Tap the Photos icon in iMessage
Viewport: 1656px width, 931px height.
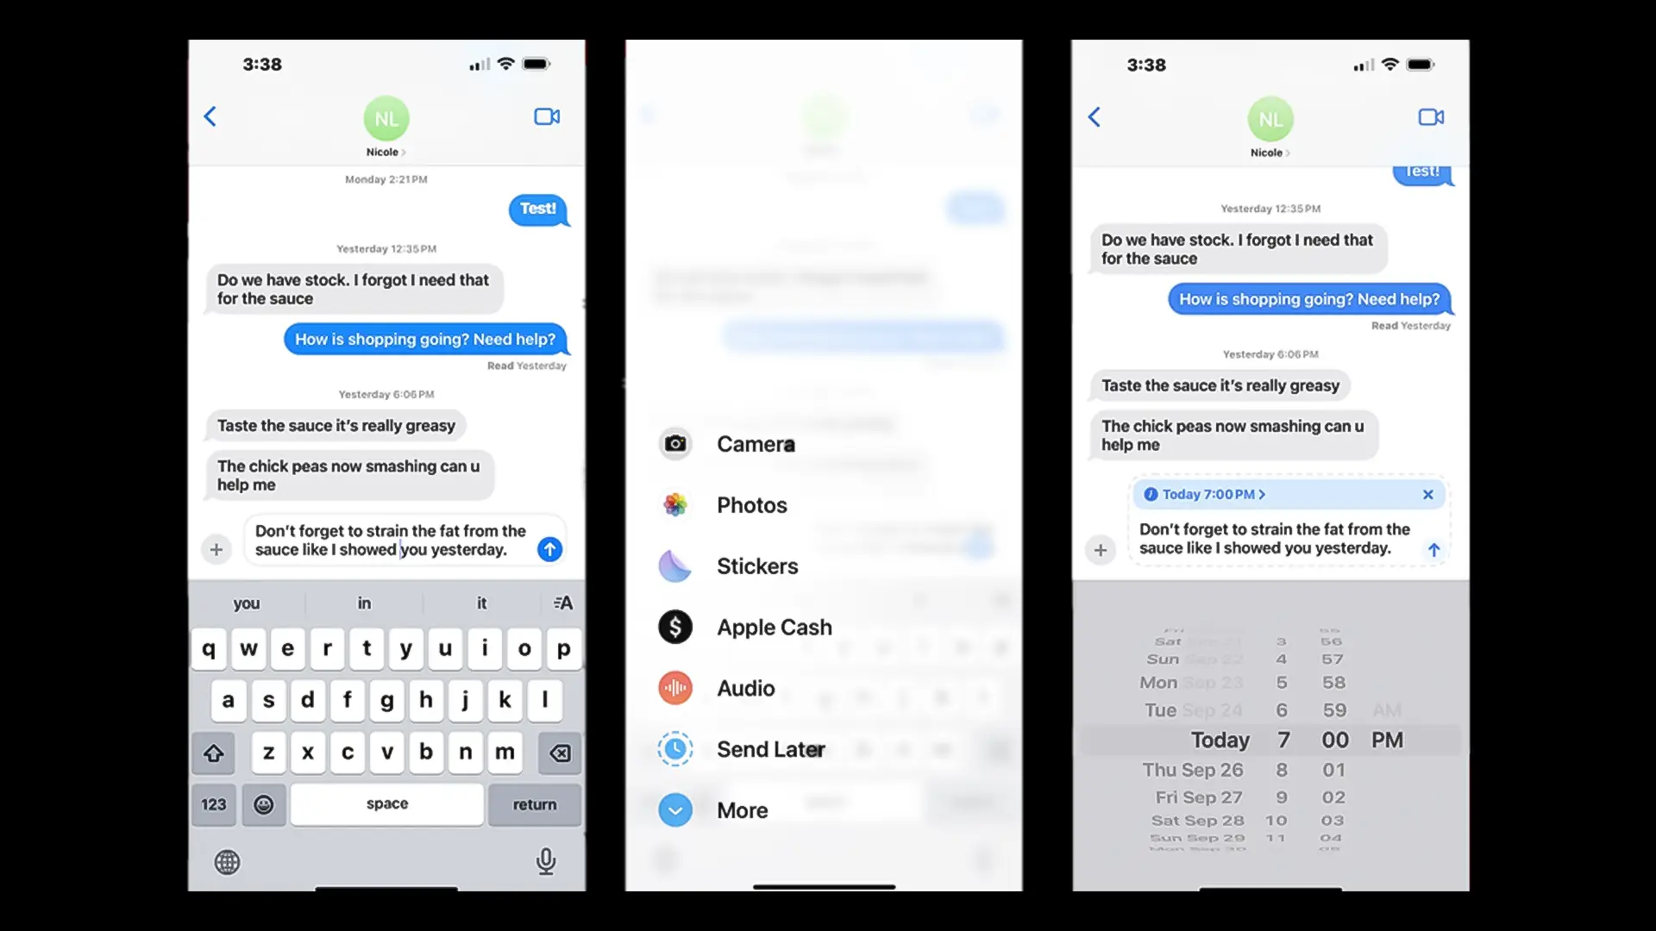pyautogui.click(x=674, y=504)
